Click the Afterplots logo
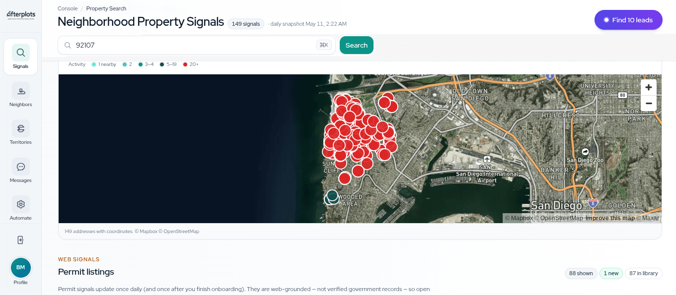The width and height of the screenshot is (676, 295). 21,15
